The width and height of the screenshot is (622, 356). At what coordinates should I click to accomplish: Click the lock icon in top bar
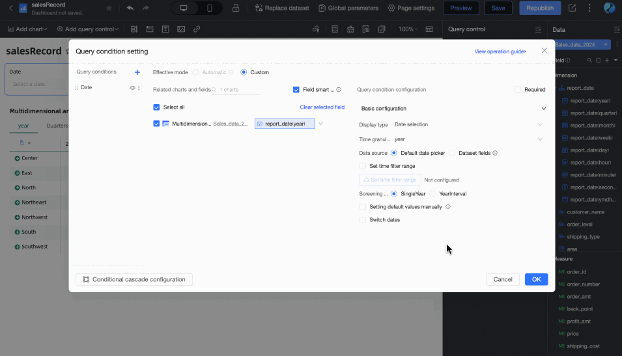pyautogui.click(x=236, y=8)
